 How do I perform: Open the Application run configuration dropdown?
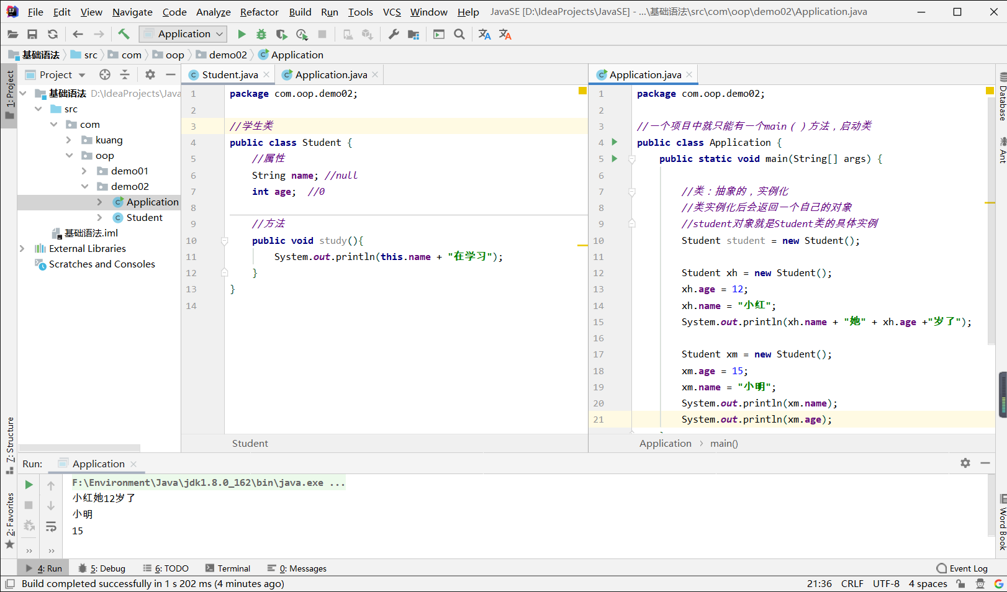(183, 34)
